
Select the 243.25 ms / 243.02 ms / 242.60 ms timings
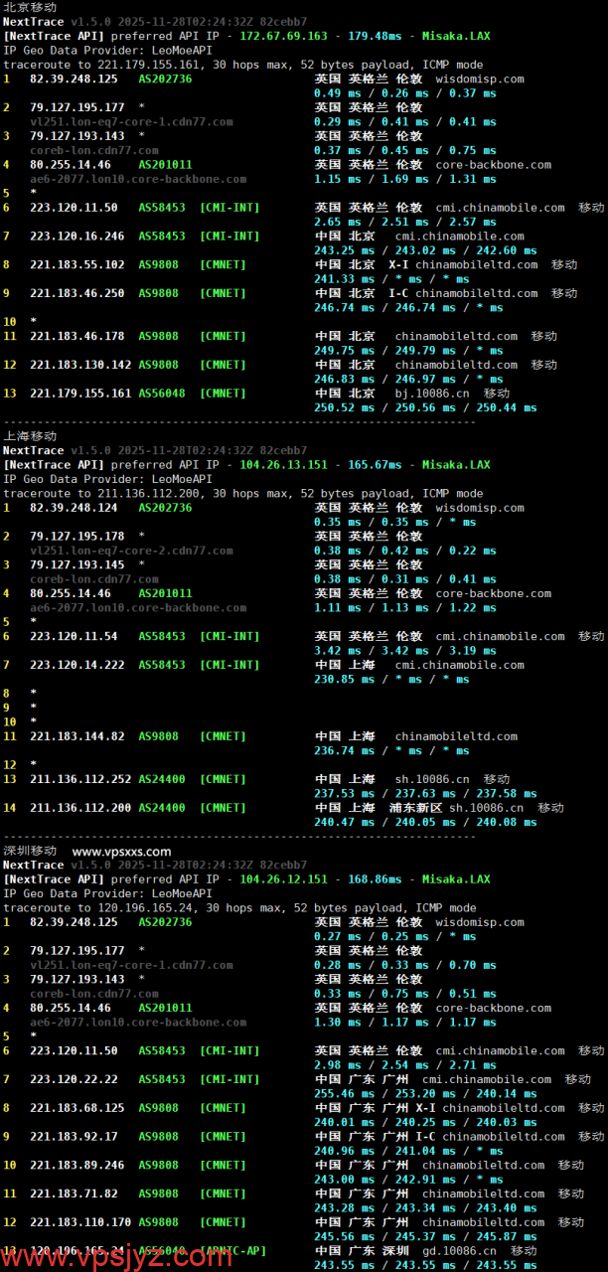425,251
